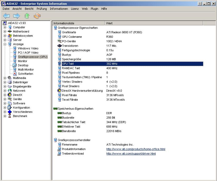The image size is (217, 181).
Task: Expand the Netzwerk tree node
Action: pos(5,91)
